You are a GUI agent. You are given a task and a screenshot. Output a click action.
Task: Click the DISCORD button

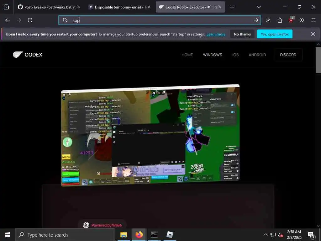click(288, 55)
